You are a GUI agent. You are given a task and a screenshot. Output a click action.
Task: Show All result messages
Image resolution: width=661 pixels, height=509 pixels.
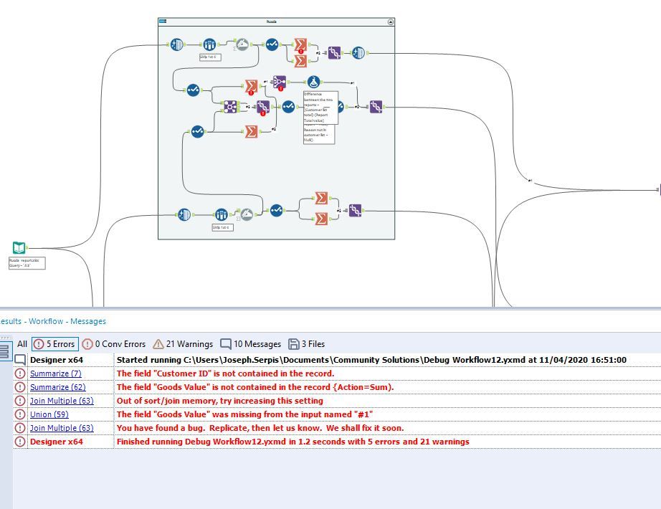pyautogui.click(x=22, y=344)
